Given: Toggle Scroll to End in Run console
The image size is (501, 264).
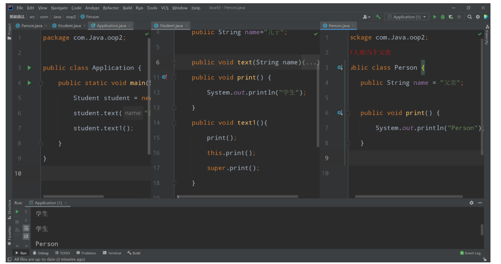Looking at the screenshot, I should pos(26,236).
